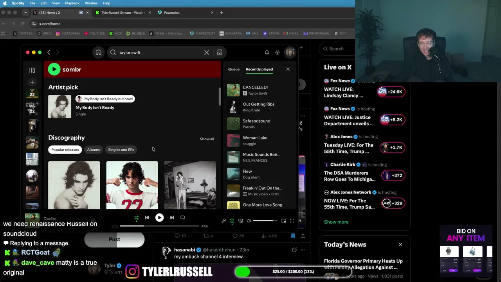Open the Playback menu

coord(72,3)
